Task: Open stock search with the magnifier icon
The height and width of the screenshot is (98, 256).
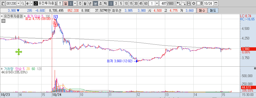Action: (x=23, y=3)
